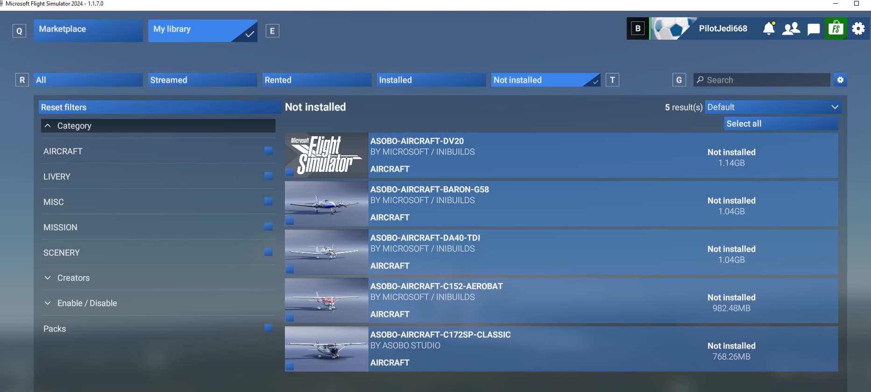
Task: Open the C152-AEROBAT aircraft thumbnail
Action: pyautogui.click(x=326, y=301)
